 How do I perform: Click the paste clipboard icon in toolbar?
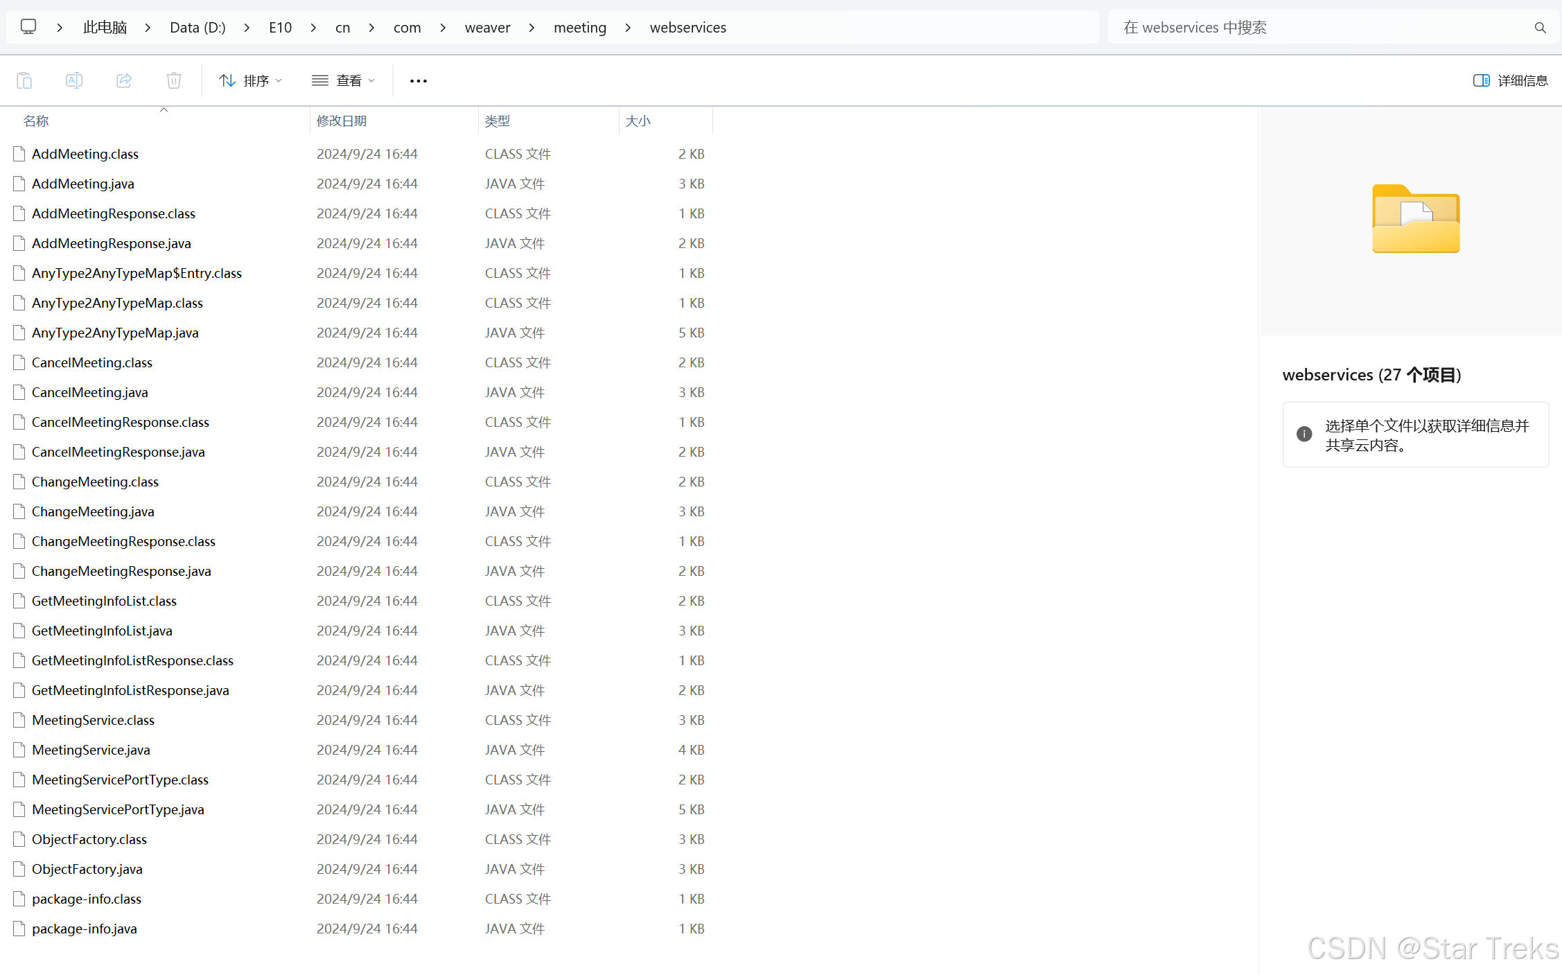24,80
